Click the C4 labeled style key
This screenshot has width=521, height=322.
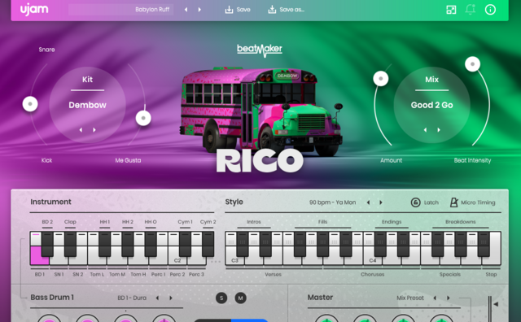373,260
